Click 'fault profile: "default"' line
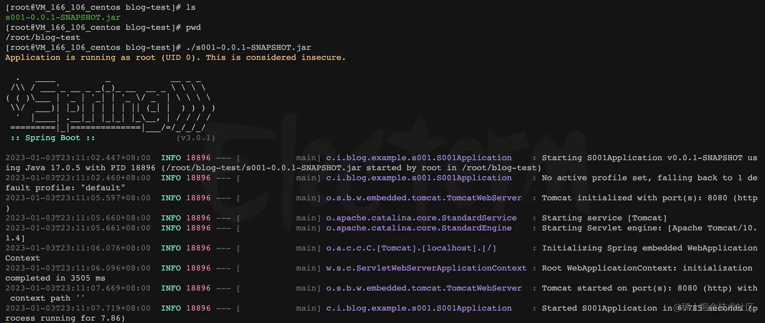The height and width of the screenshot is (323, 765). tap(65, 188)
